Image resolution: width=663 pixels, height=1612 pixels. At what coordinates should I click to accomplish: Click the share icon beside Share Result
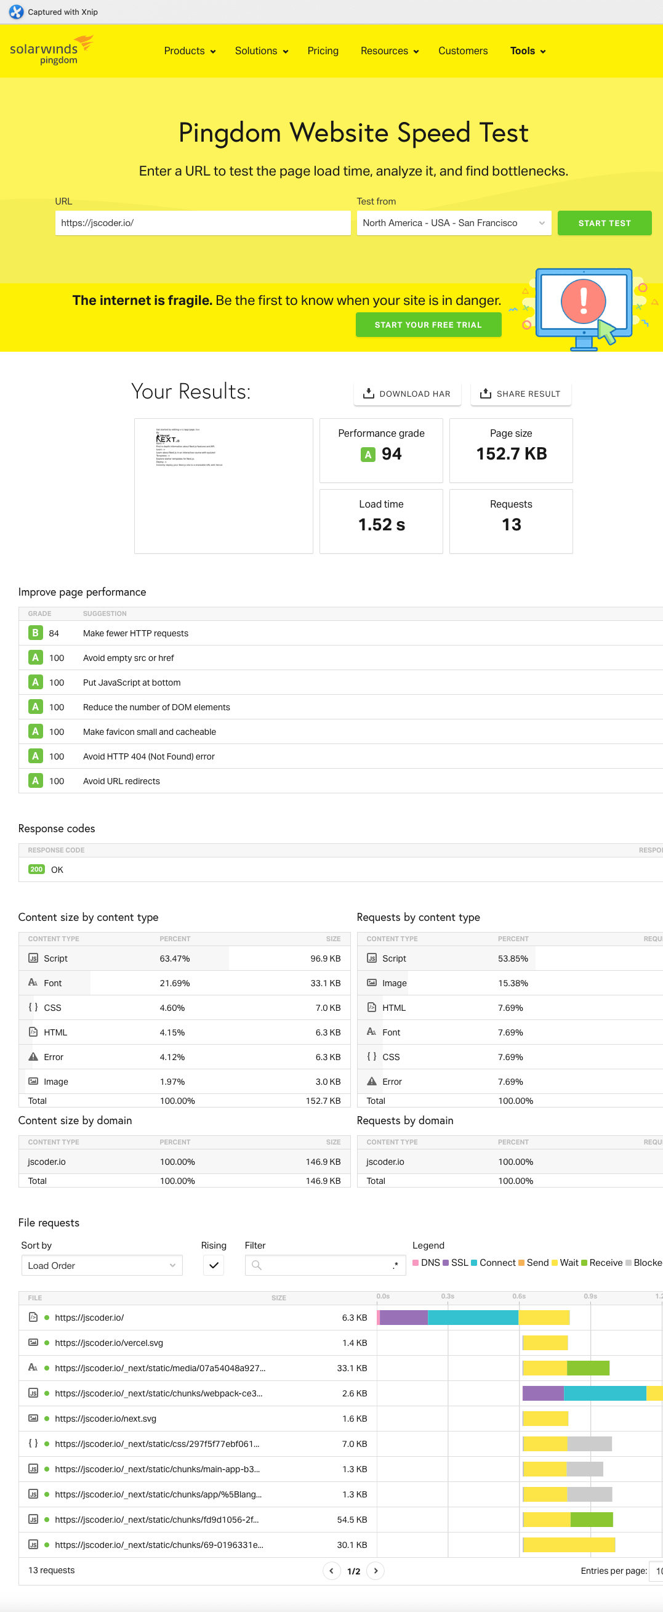point(485,393)
